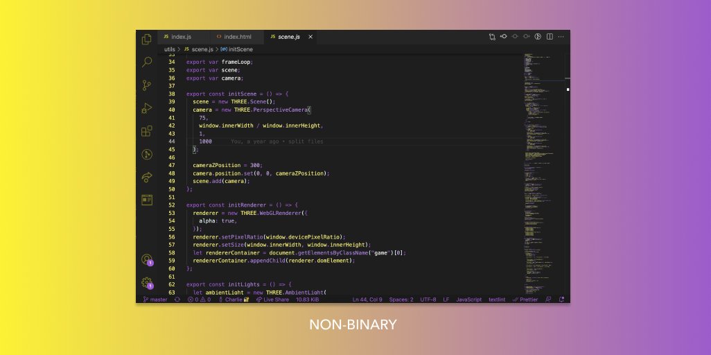711x355 pixels.
Task: Click the 'export const initLights' line
Action: click(239, 284)
